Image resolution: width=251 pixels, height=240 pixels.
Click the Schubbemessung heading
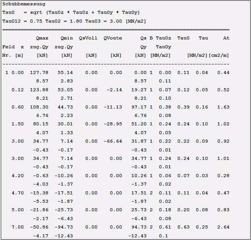tap(24, 4)
